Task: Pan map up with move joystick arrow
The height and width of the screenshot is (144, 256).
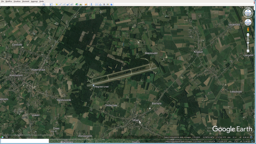Action: [248, 20]
